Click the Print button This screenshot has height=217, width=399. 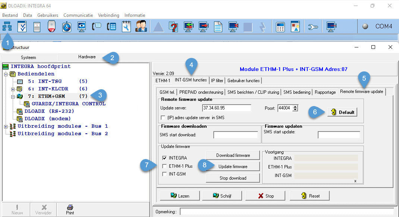click(x=70, y=210)
